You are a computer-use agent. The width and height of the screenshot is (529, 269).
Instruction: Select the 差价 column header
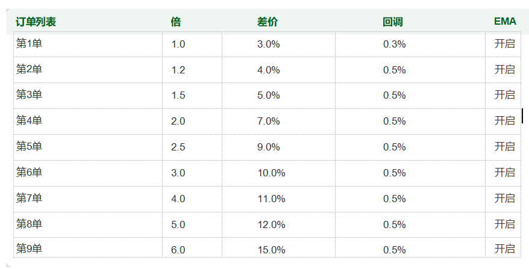click(268, 22)
